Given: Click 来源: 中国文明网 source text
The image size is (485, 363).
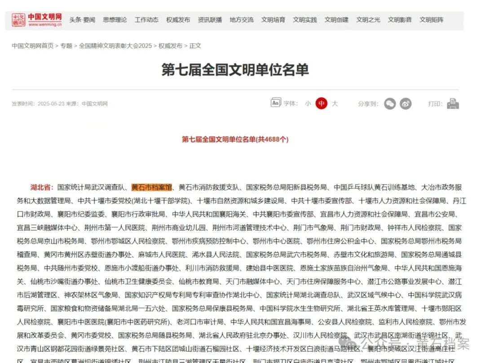Looking at the screenshot, I should pyautogui.click(x=88, y=104).
